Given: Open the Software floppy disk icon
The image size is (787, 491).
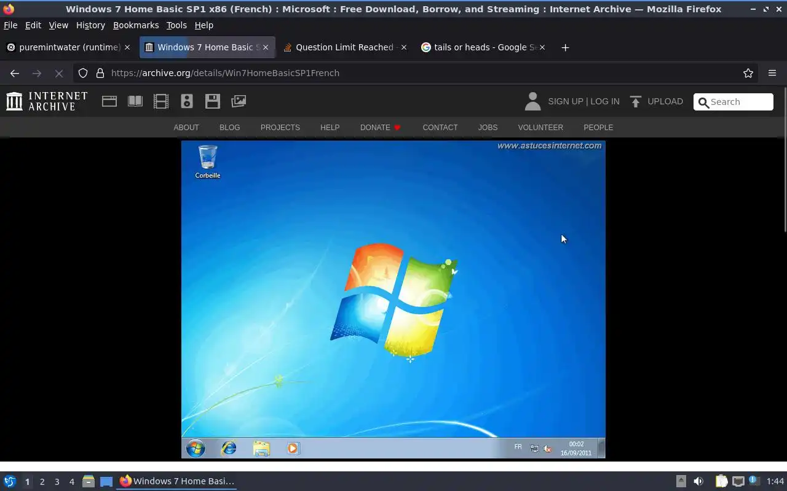Looking at the screenshot, I should tap(213, 101).
